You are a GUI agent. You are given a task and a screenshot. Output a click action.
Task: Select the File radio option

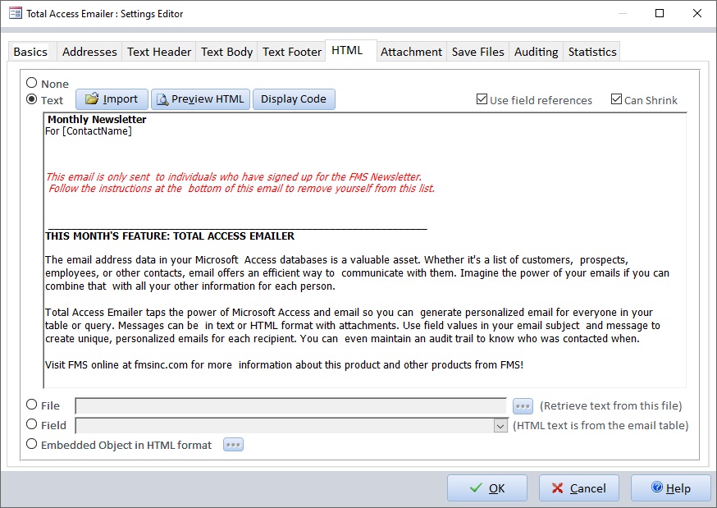click(32, 404)
